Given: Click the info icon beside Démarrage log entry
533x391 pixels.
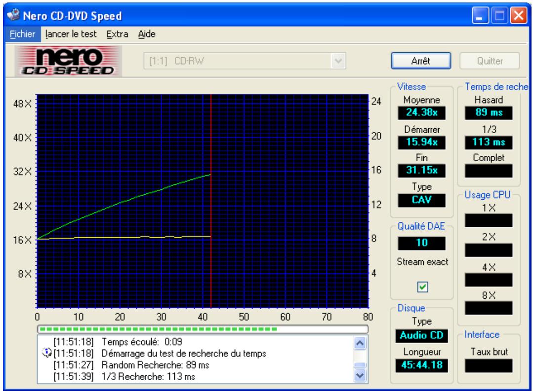Looking at the screenshot, I should [x=46, y=353].
